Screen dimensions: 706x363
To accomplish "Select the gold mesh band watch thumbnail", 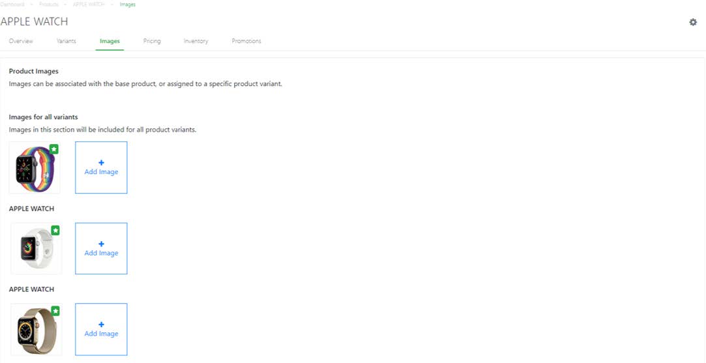I will (35, 330).
